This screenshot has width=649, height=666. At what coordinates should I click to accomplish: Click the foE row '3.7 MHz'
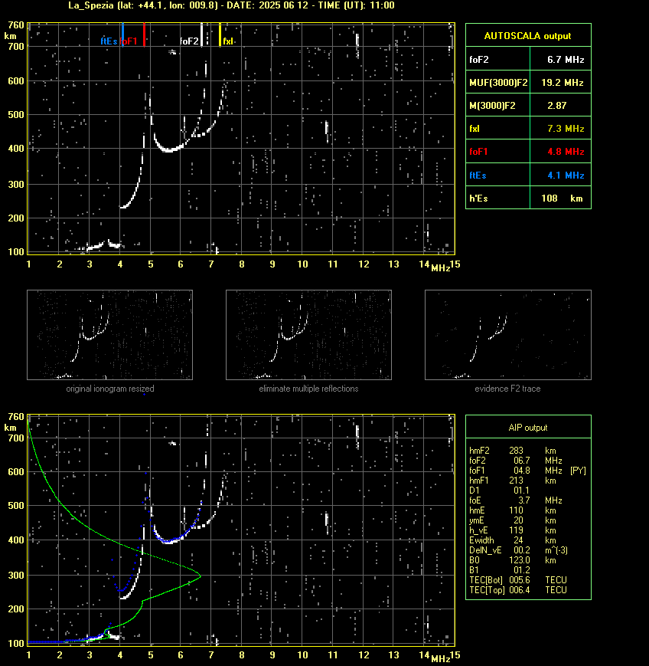pos(515,500)
